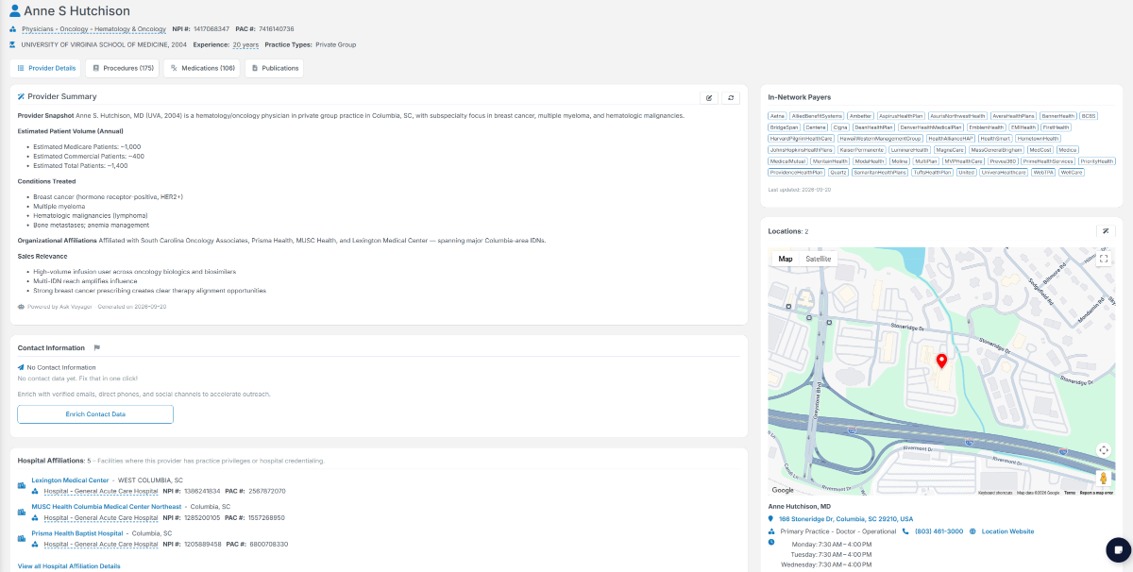The image size is (1133, 572).
Task: Toggle fullscreen view on the map
Action: pos(1104,259)
